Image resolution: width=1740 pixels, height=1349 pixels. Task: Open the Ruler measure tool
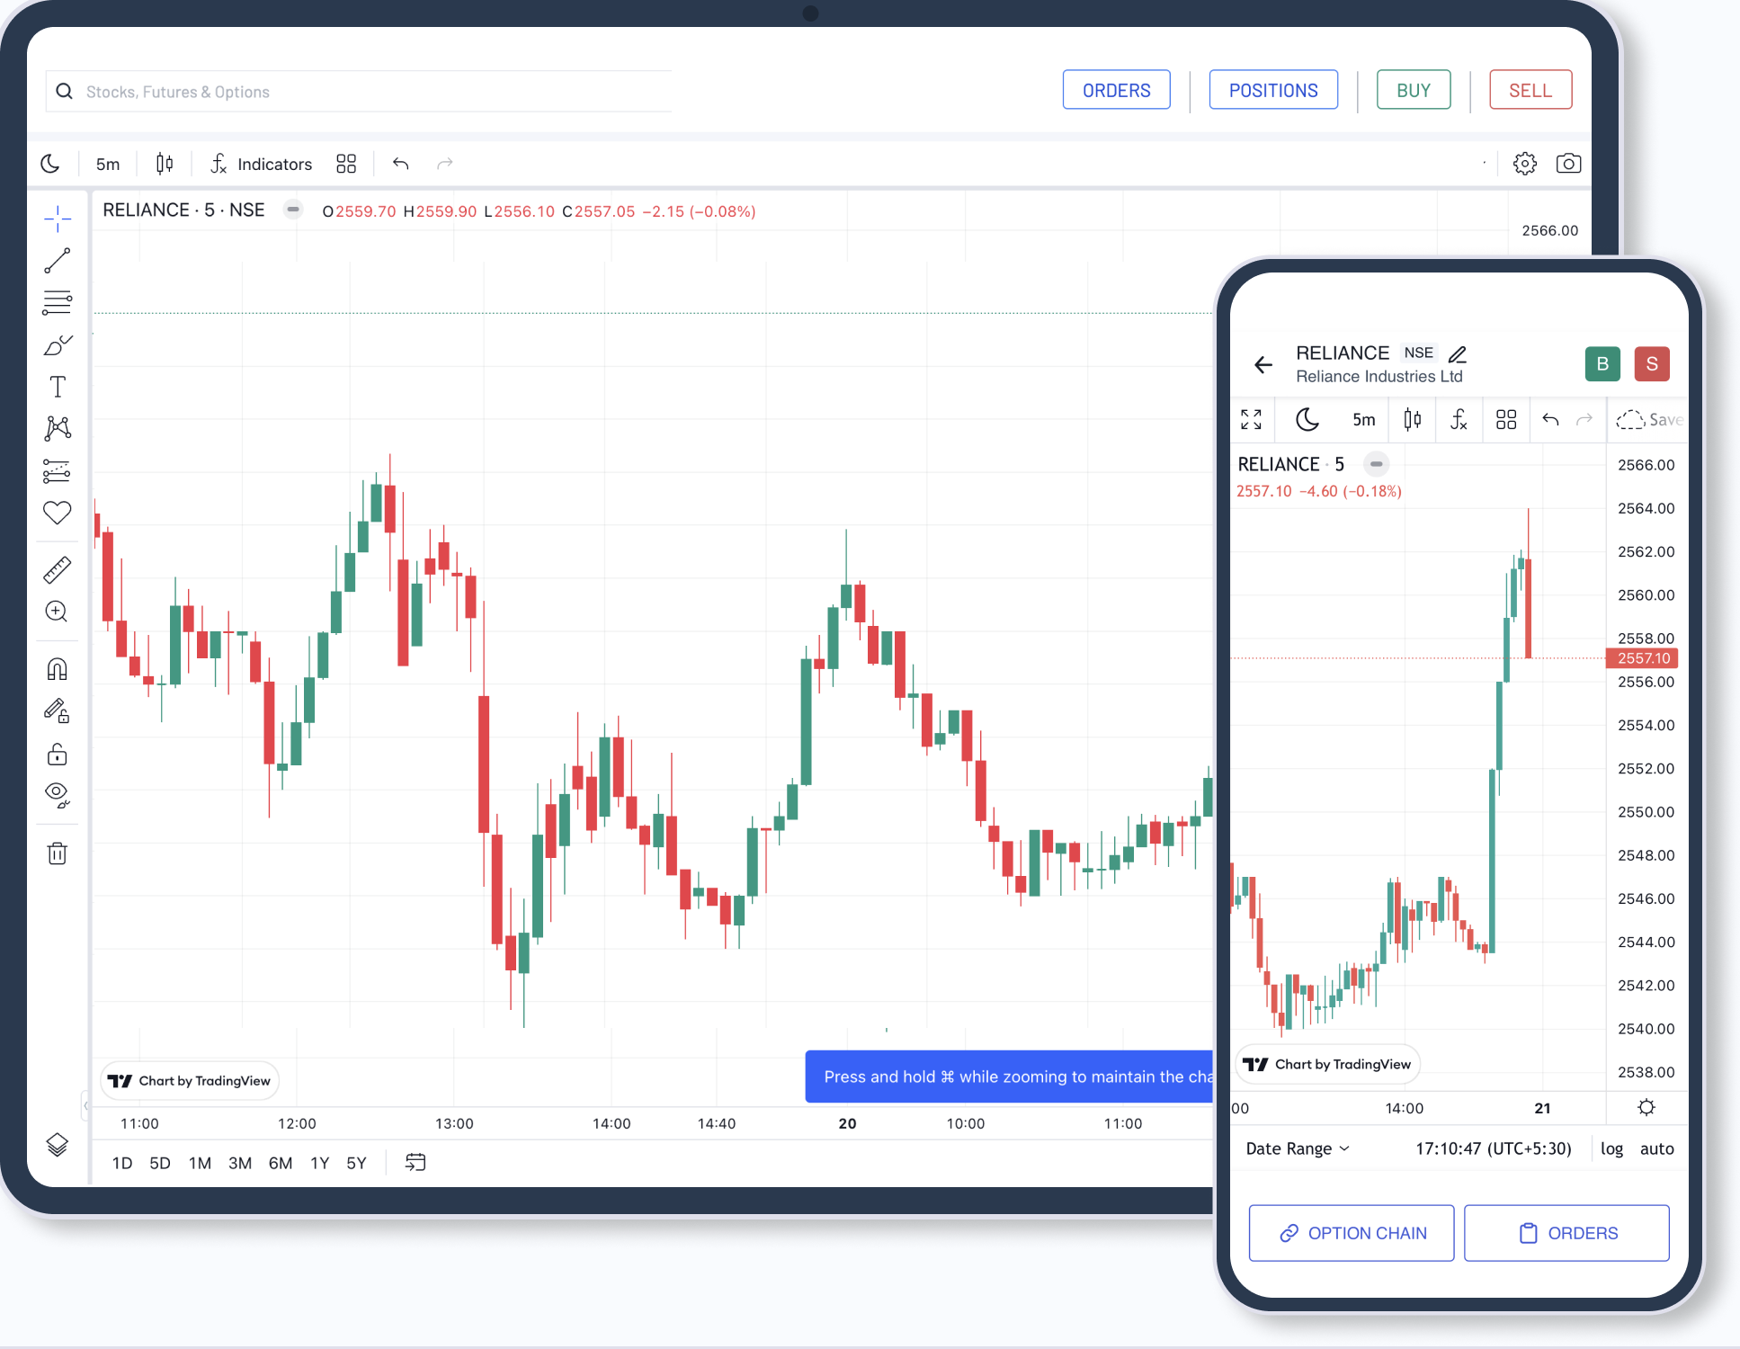(x=57, y=568)
